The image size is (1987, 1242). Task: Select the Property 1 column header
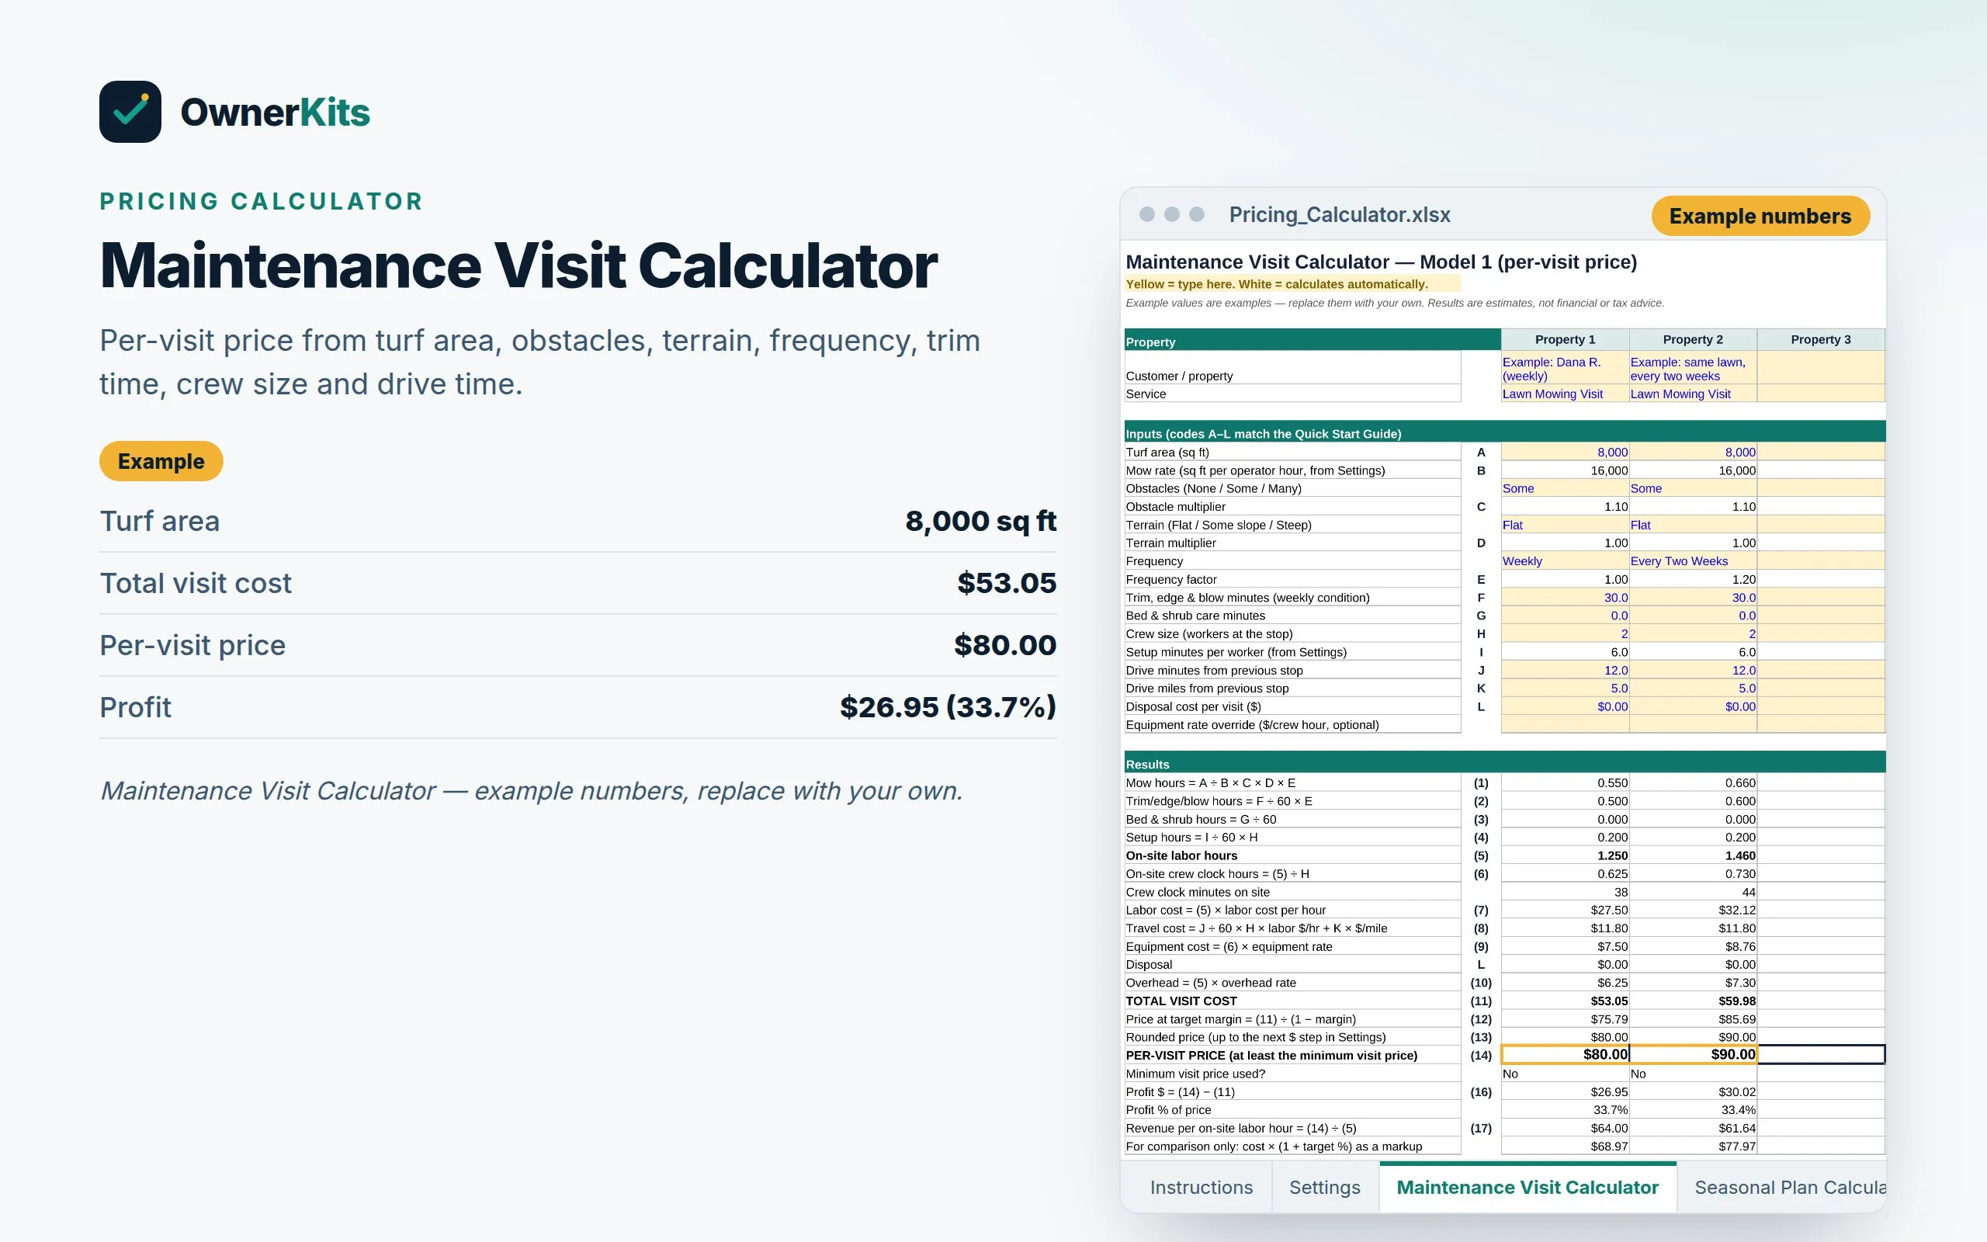pyautogui.click(x=1565, y=339)
